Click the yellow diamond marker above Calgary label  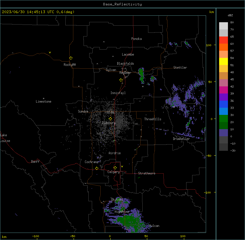pyautogui.click(x=115, y=168)
